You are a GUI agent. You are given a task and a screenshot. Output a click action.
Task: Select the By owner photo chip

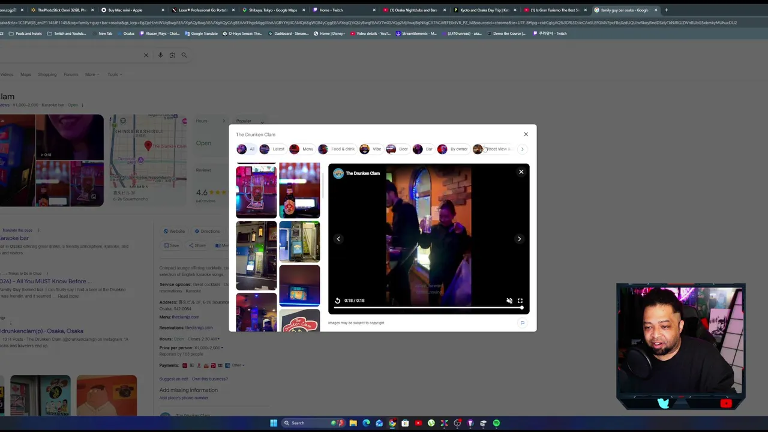[452, 149]
